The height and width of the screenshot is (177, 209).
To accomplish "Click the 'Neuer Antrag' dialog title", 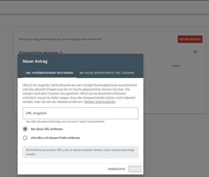I will 35,61.
